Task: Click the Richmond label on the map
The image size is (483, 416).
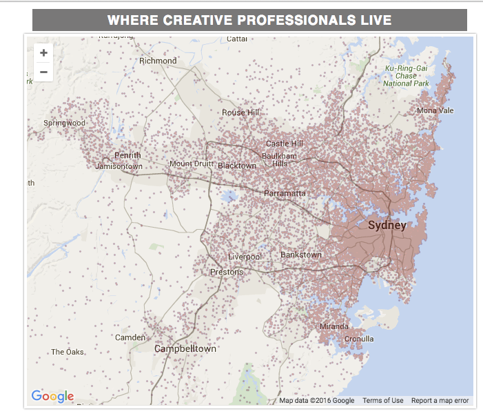Action: (x=158, y=61)
